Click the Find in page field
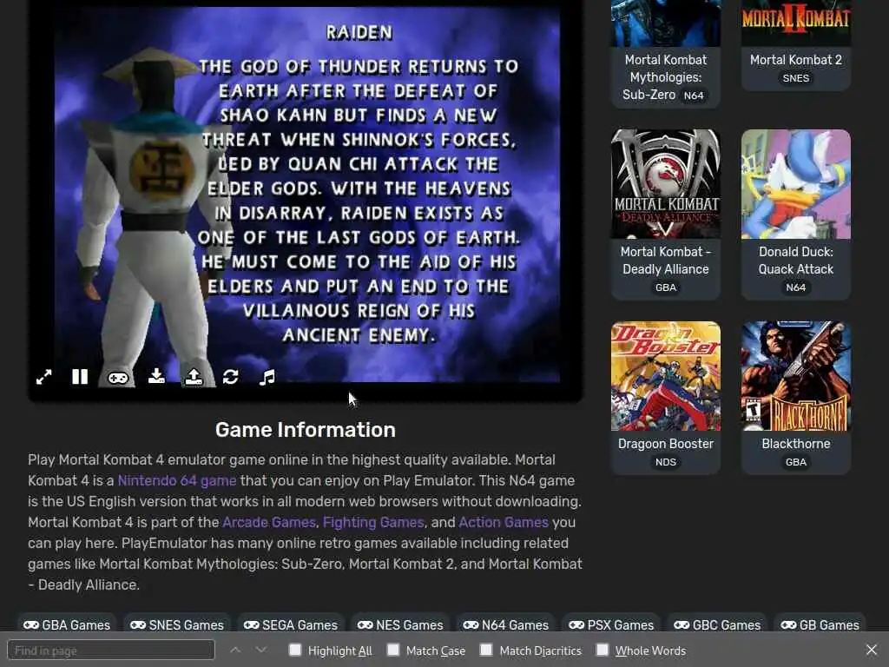 point(111,650)
